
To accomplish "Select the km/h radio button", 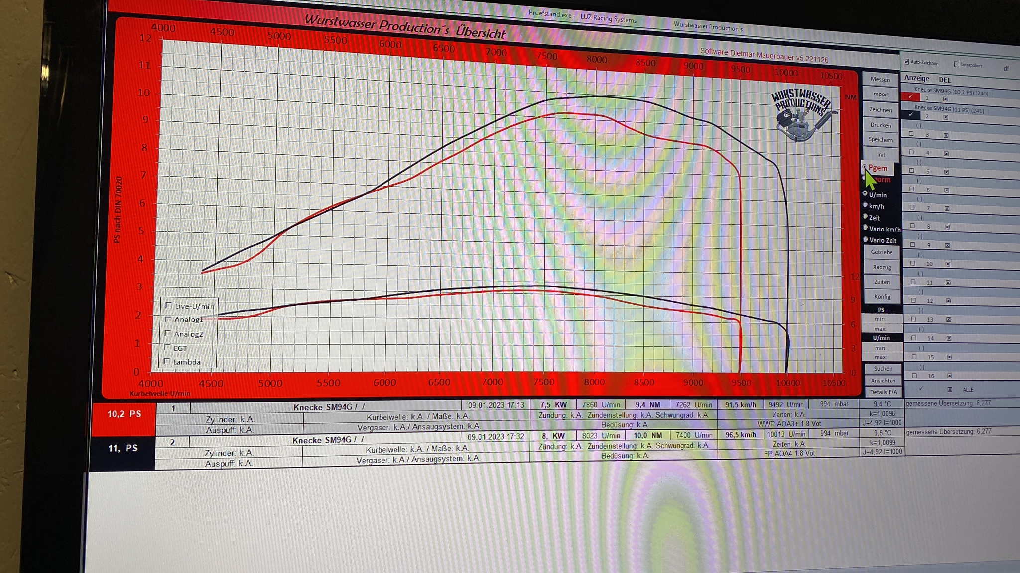I will (865, 205).
